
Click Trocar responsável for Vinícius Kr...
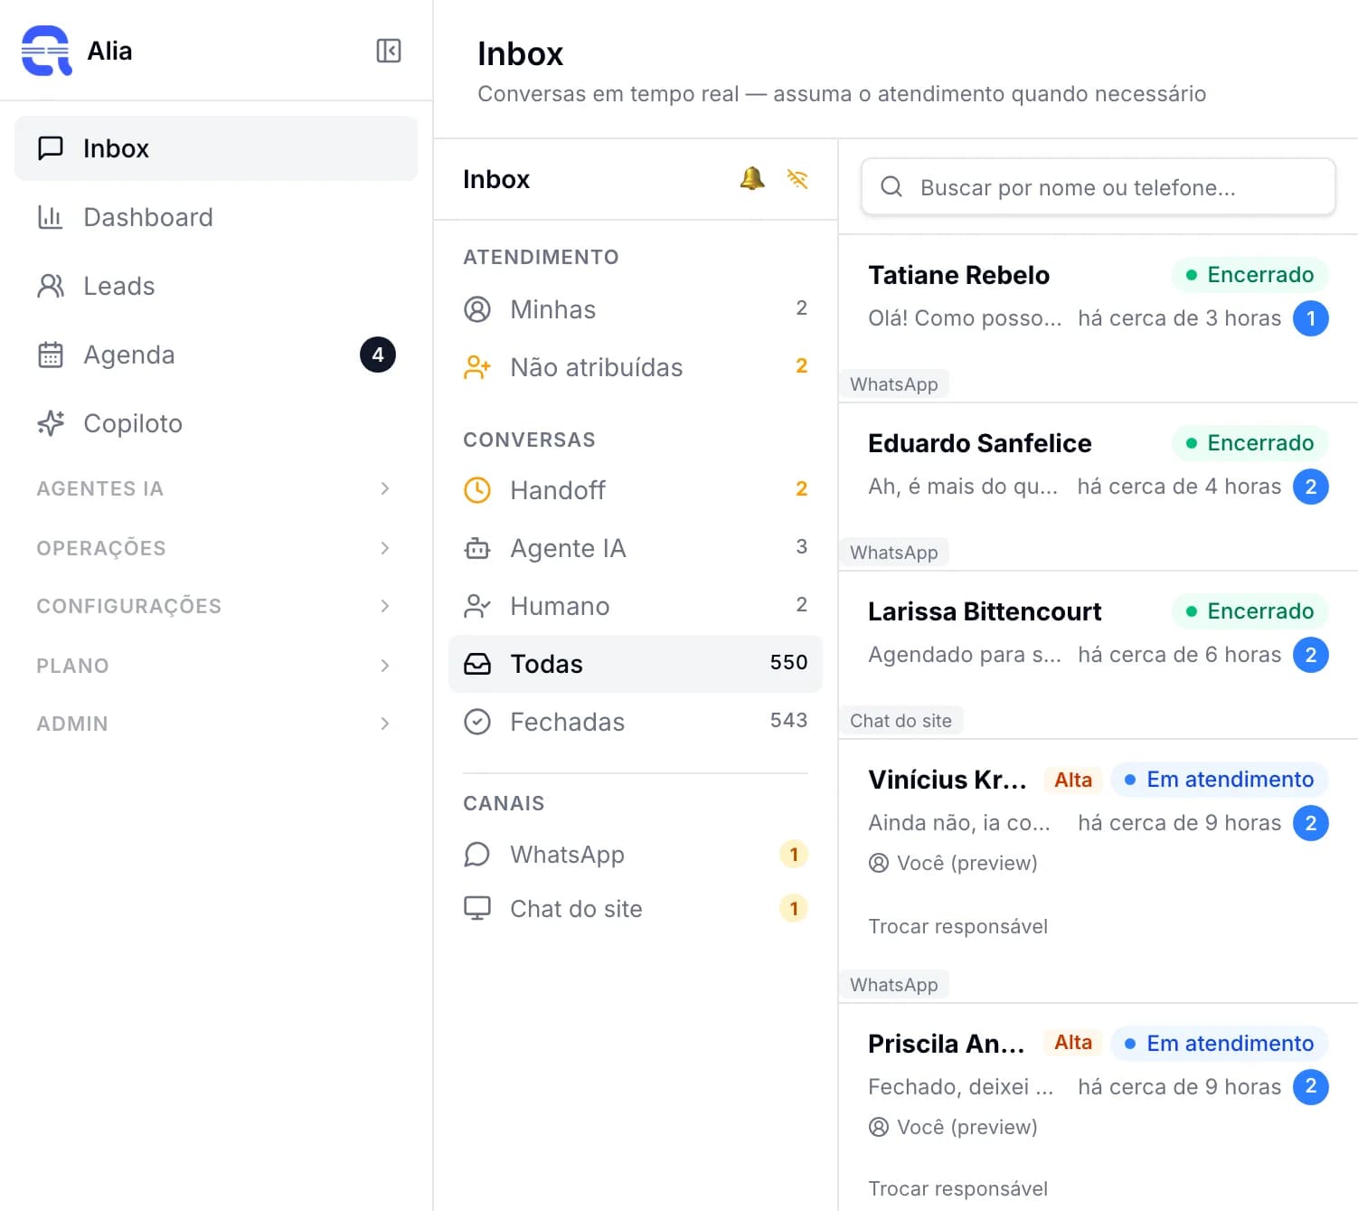pos(957,926)
